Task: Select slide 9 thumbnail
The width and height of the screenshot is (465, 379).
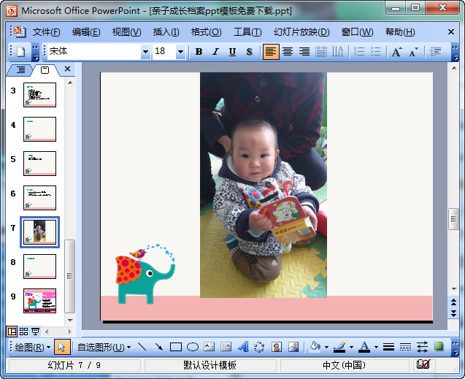Action: (39, 301)
